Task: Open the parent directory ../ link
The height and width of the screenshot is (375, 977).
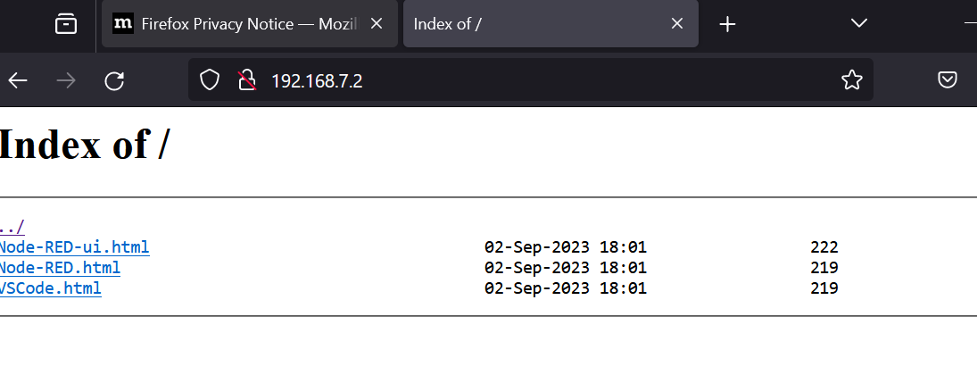Action: [x=12, y=228]
